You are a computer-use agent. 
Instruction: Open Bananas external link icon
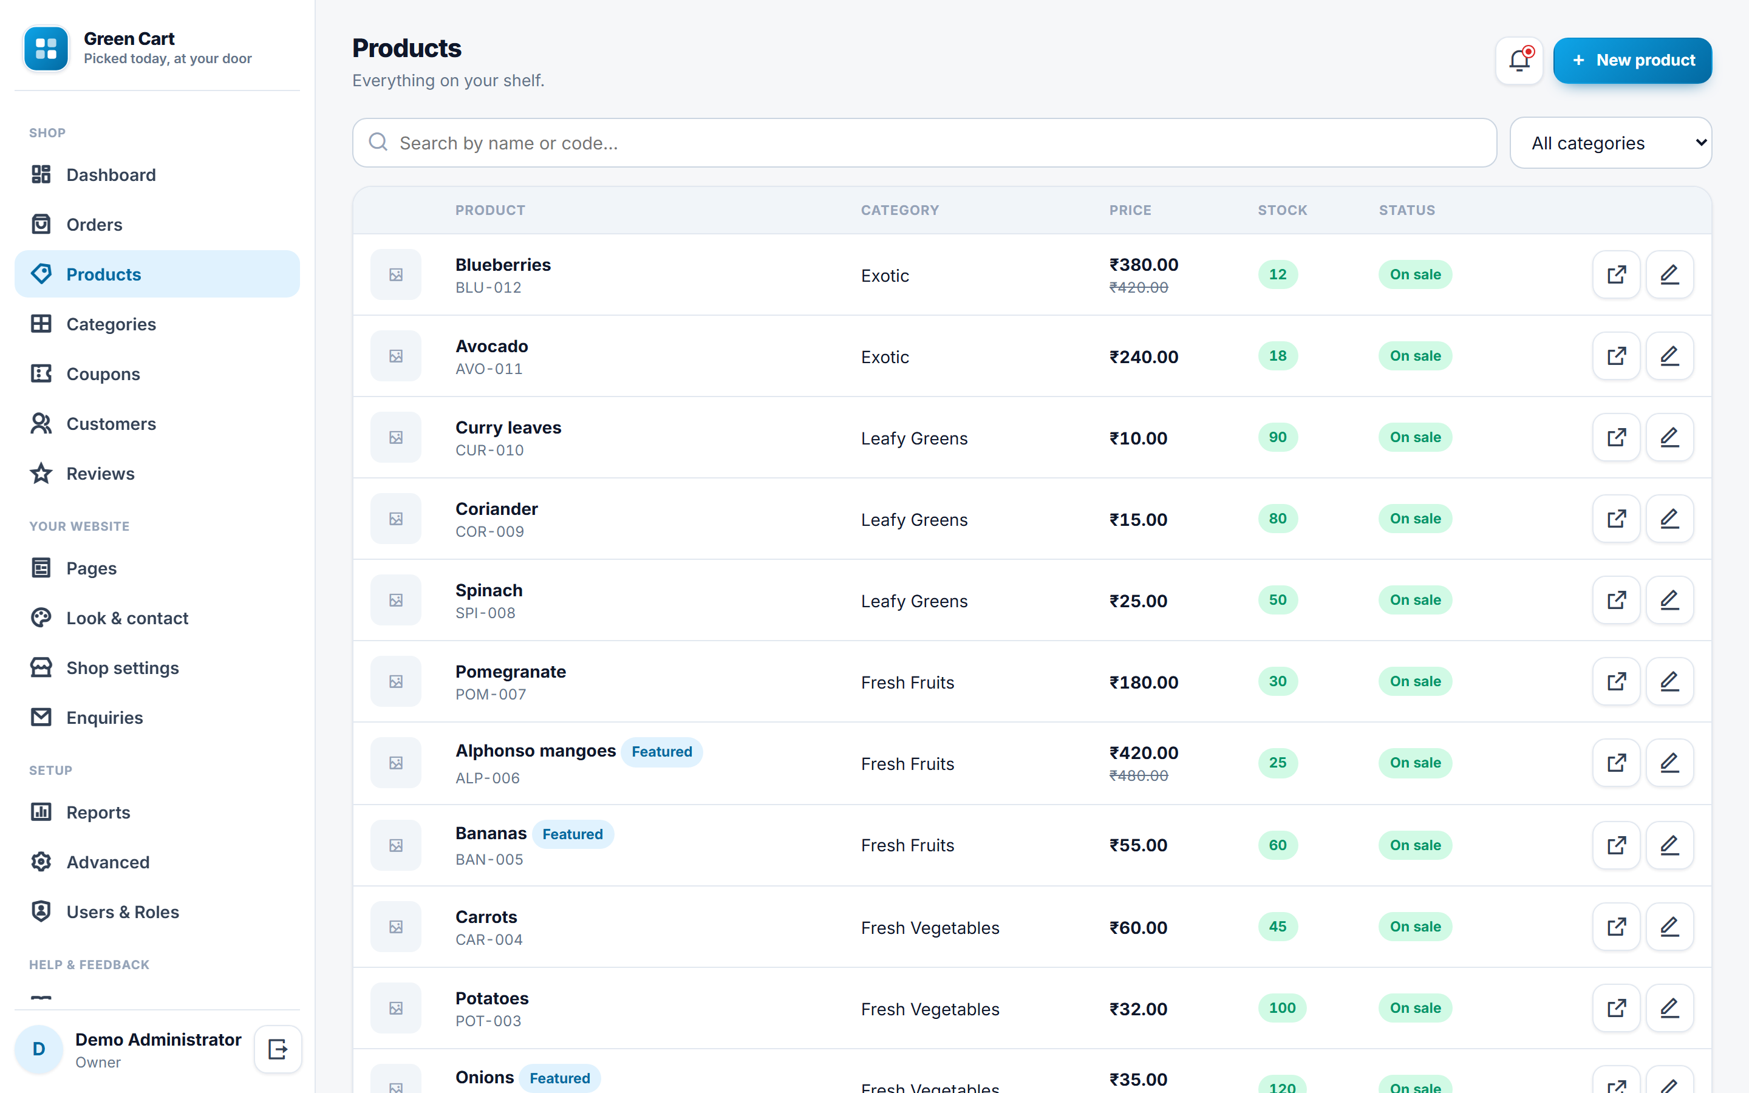pyautogui.click(x=1616, y=845)
